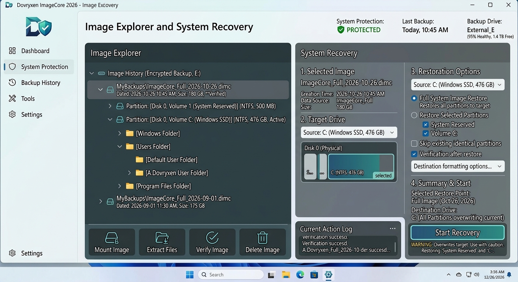Screen dimensions: 518x282
Task: Click the Volume C: Windows SSD partition icon
Action: (x=120, y=119)
